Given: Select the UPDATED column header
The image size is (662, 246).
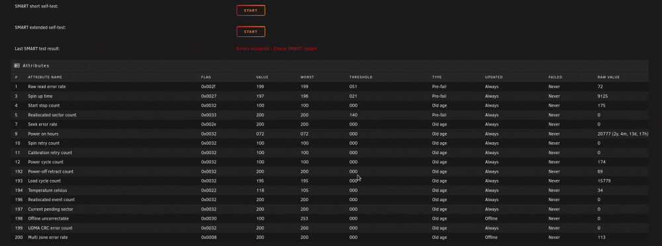Looking at the screenshot, I should point(494,77).
